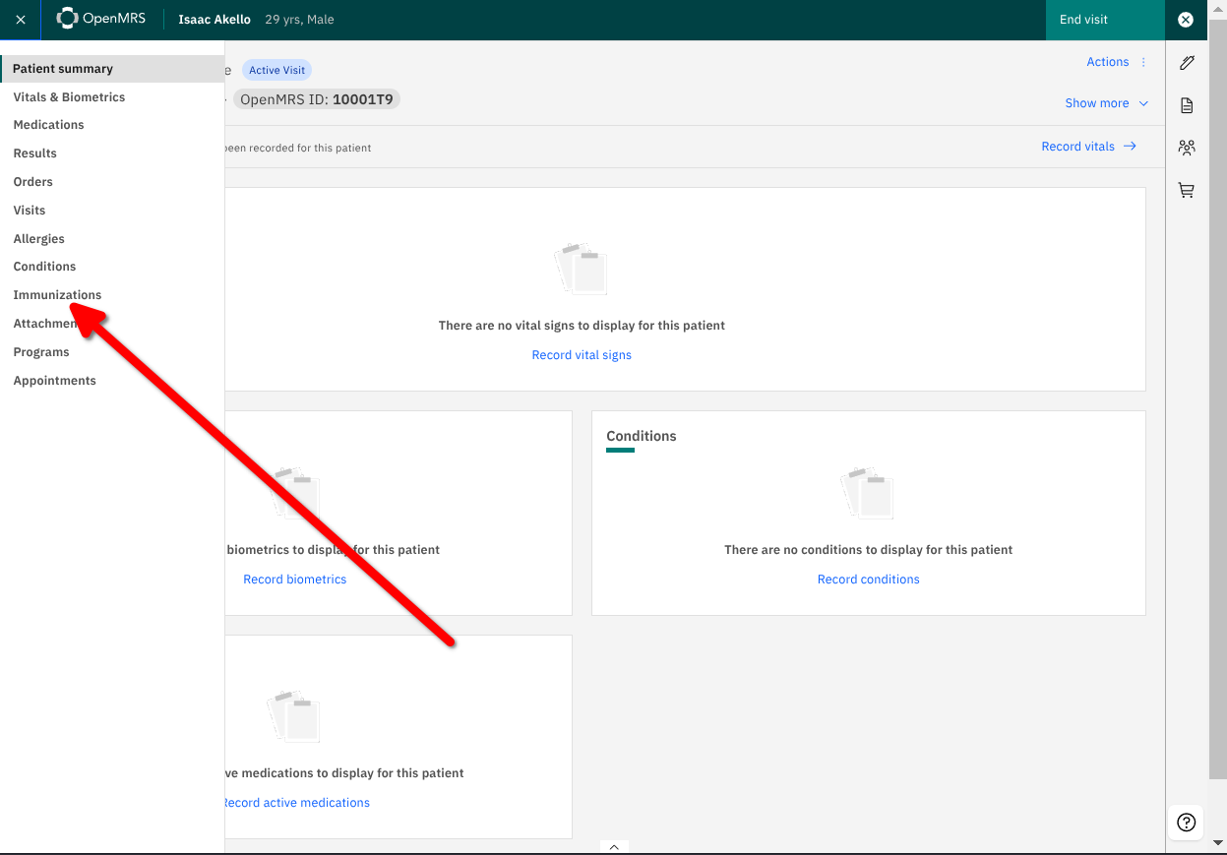Click the Record vitals link

pos(1088,147)
